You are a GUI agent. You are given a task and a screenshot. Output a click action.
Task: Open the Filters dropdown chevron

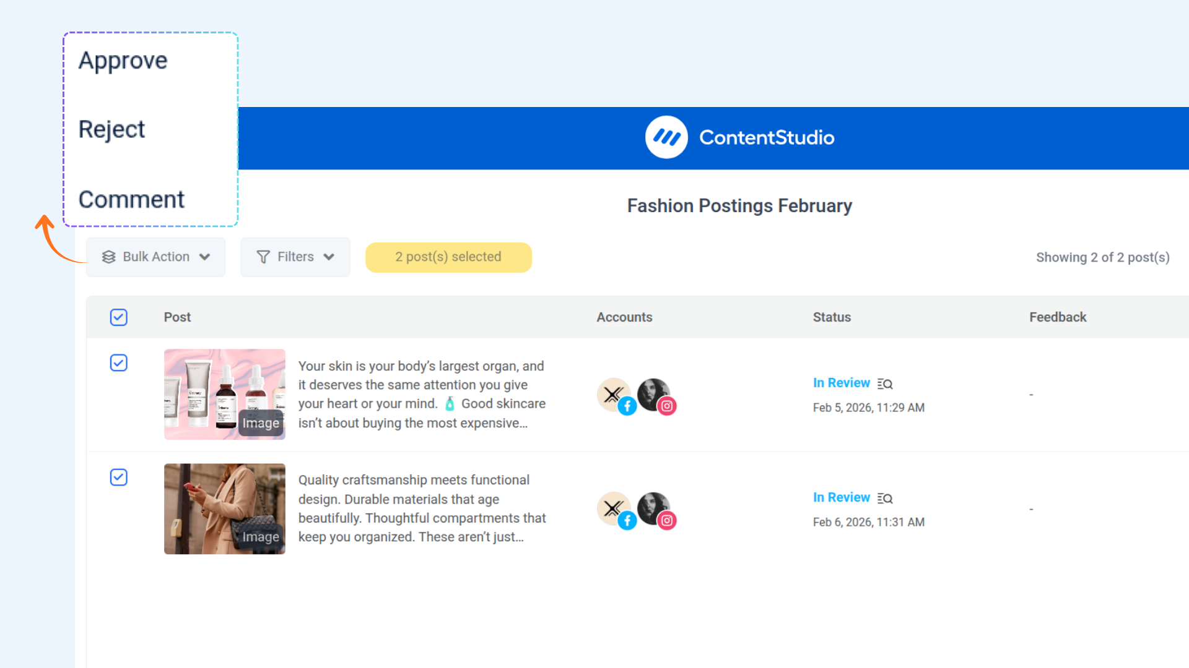(x=329, y=257)
